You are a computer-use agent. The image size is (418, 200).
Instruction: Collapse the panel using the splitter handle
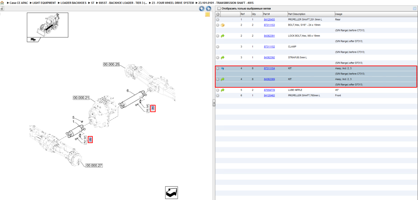[x=214, y=104]
